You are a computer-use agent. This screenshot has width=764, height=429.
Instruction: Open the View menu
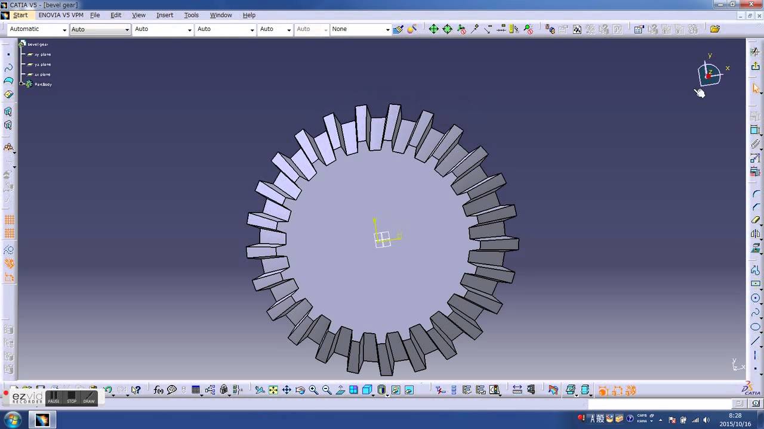(x=138, y=15)
